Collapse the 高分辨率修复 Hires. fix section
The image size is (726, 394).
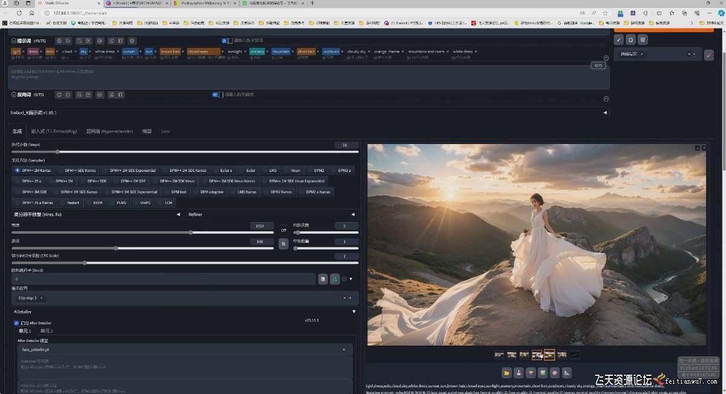pyautogui.click(x=178, y=214)
